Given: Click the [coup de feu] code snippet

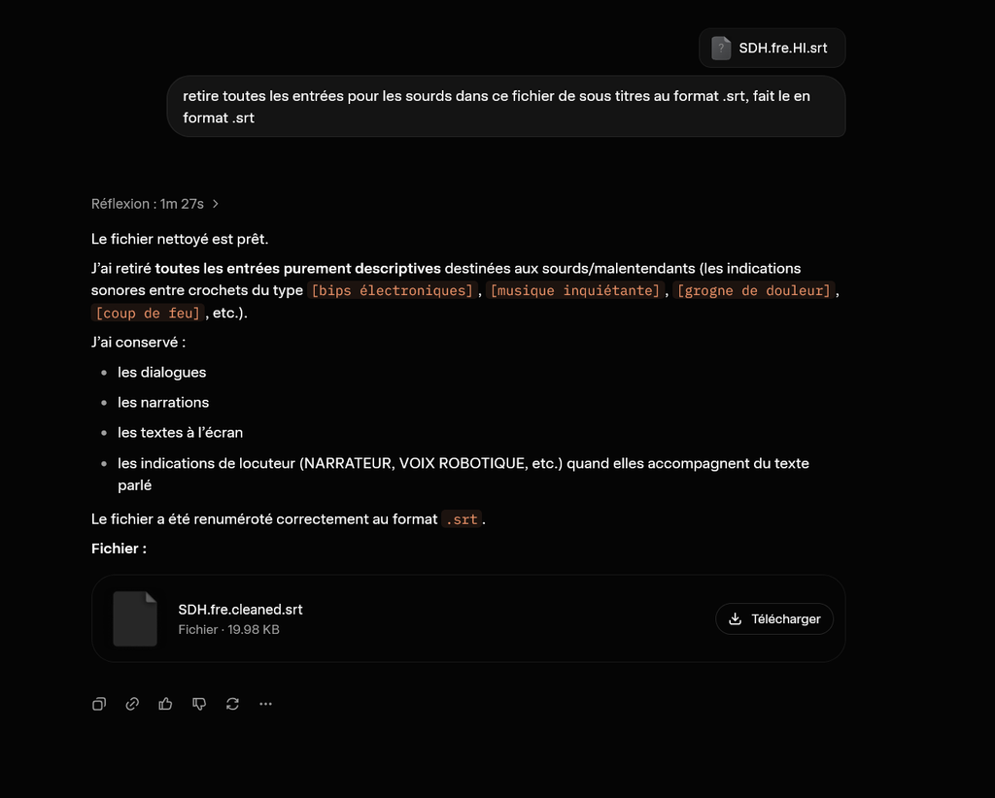Looking at the screenshot, I should click(148, 313).
